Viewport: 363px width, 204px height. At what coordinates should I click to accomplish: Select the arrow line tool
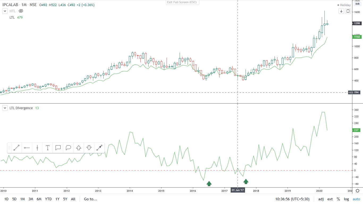tap(99, 148)
